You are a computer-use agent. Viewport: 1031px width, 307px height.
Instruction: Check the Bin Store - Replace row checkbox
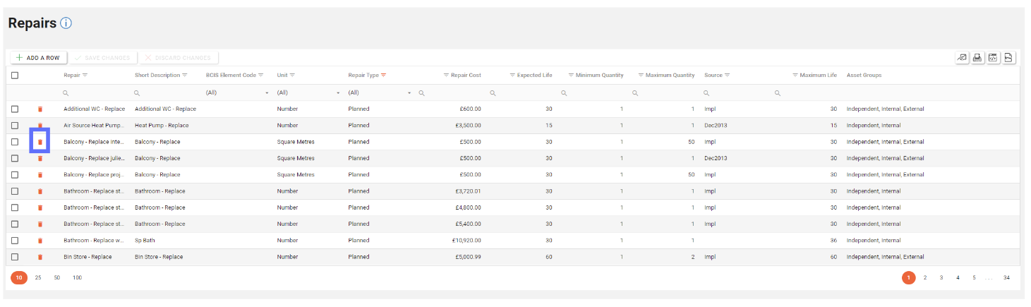[15, 257]
